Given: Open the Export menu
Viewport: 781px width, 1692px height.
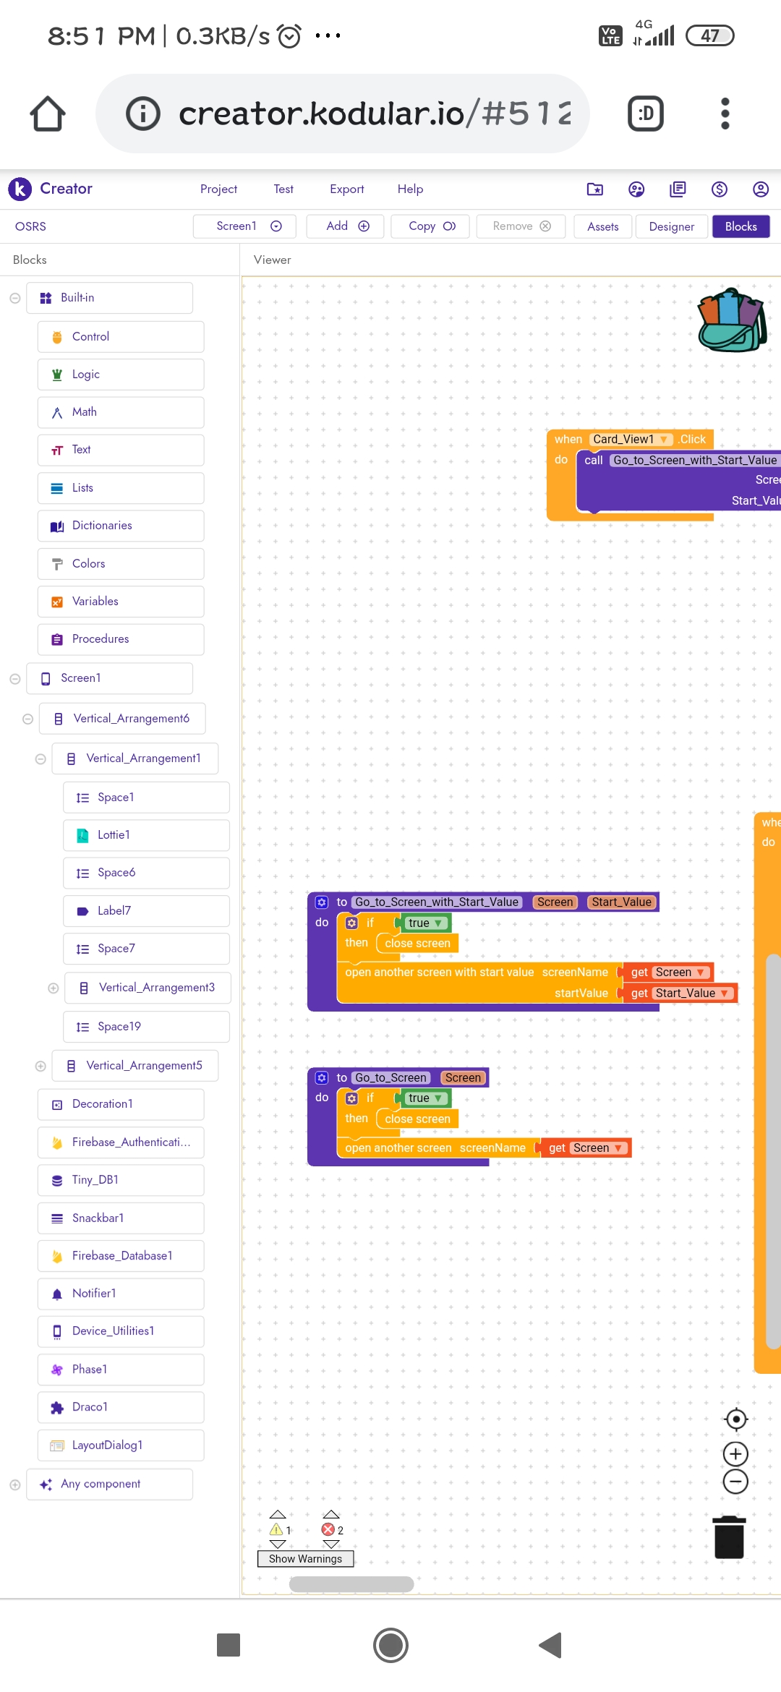Looking at the screenshot, I should (346, 189).
